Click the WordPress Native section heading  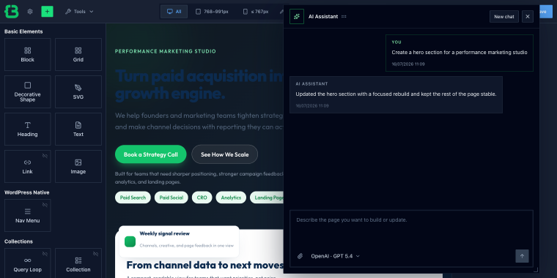[x=26, y=192]
